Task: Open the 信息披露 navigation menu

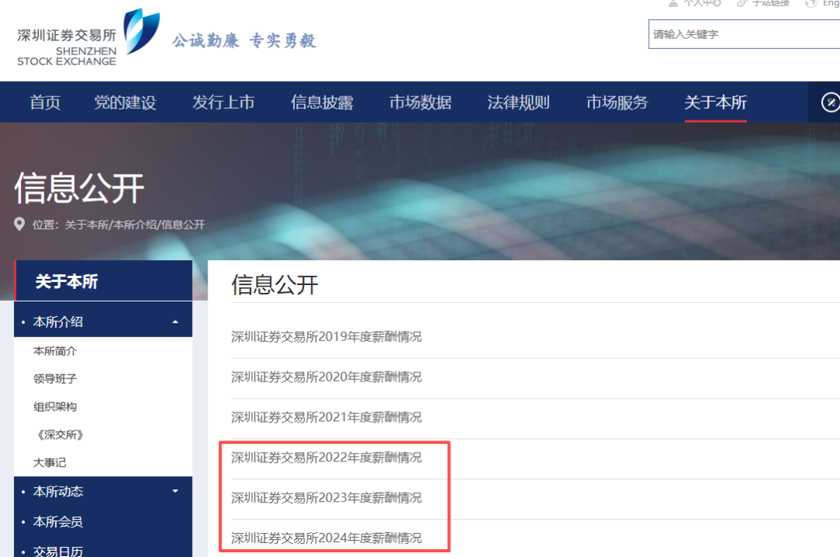Action: pos(322,103)
